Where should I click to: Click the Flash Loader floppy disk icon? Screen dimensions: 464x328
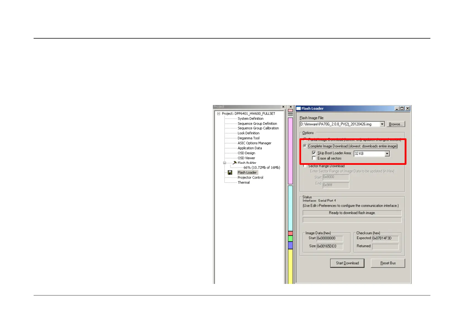click(230, 173)
